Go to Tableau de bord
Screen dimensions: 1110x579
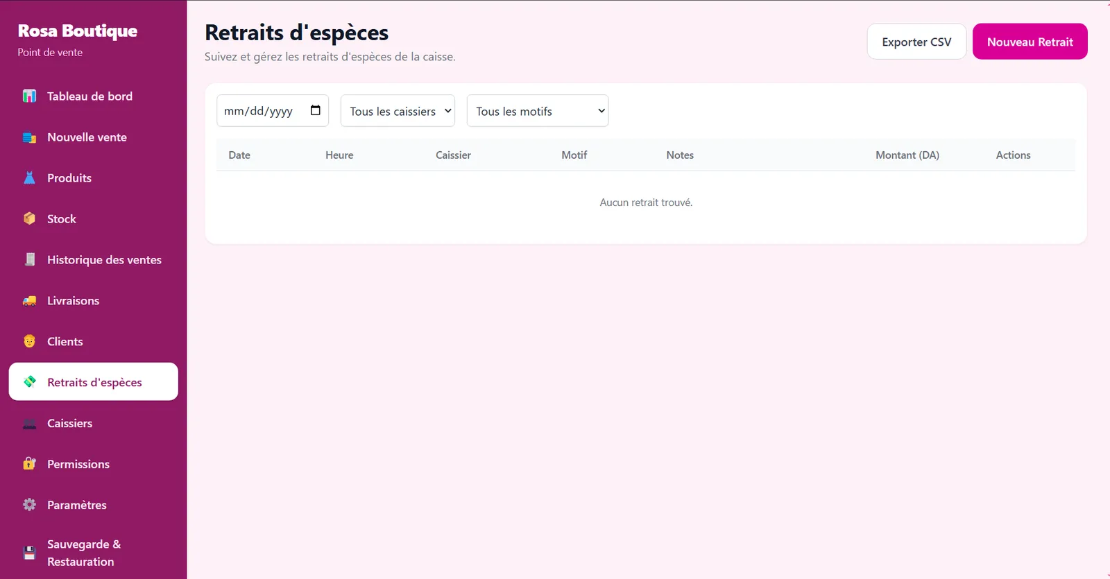coord(94,96)
